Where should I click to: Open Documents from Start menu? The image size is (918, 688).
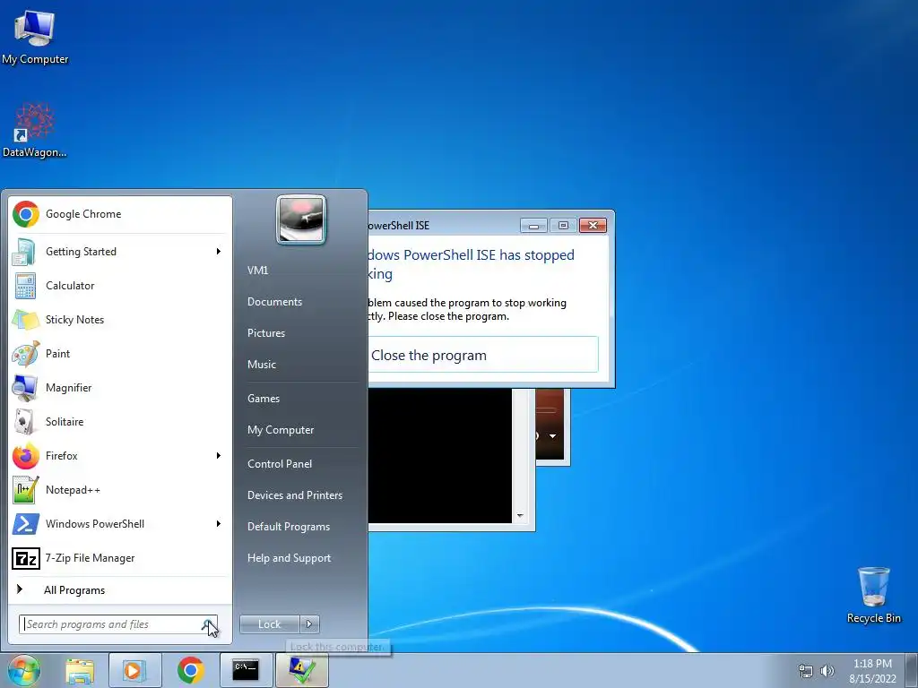(274, 302)
